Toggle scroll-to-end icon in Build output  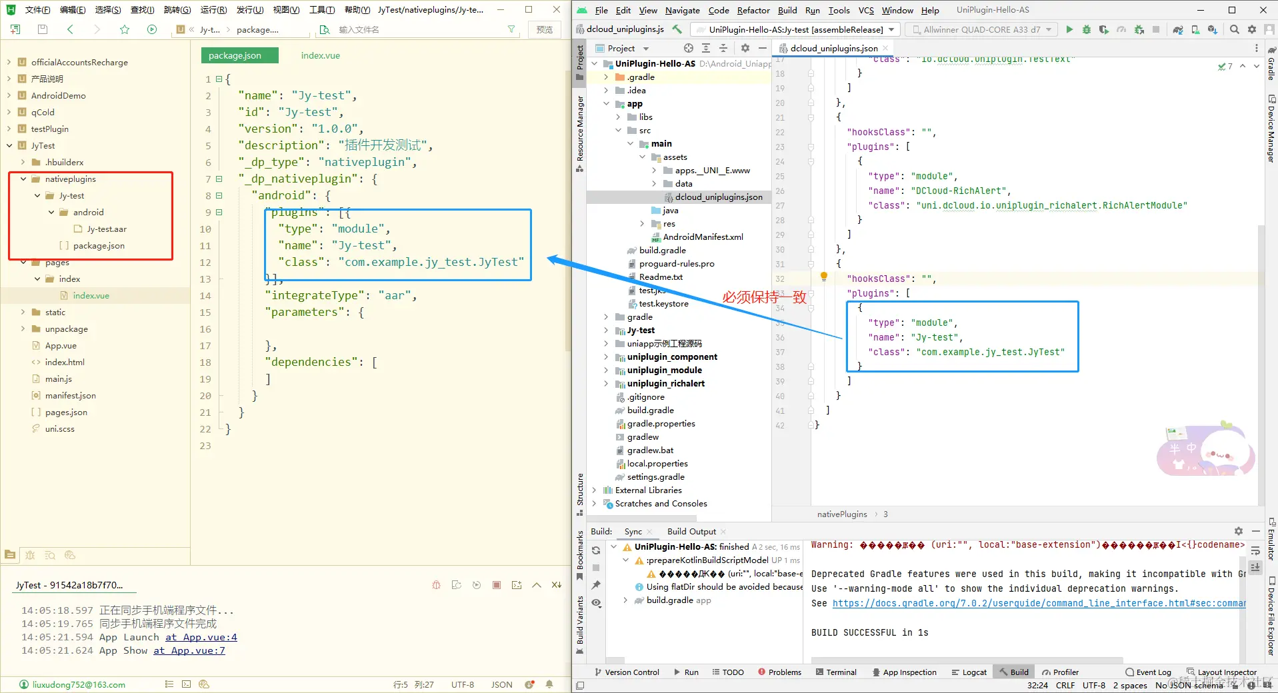tap(1255, 567)
